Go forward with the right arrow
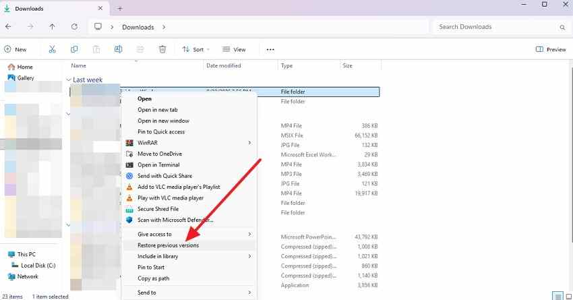573x300 pixels. pos(30,27)
